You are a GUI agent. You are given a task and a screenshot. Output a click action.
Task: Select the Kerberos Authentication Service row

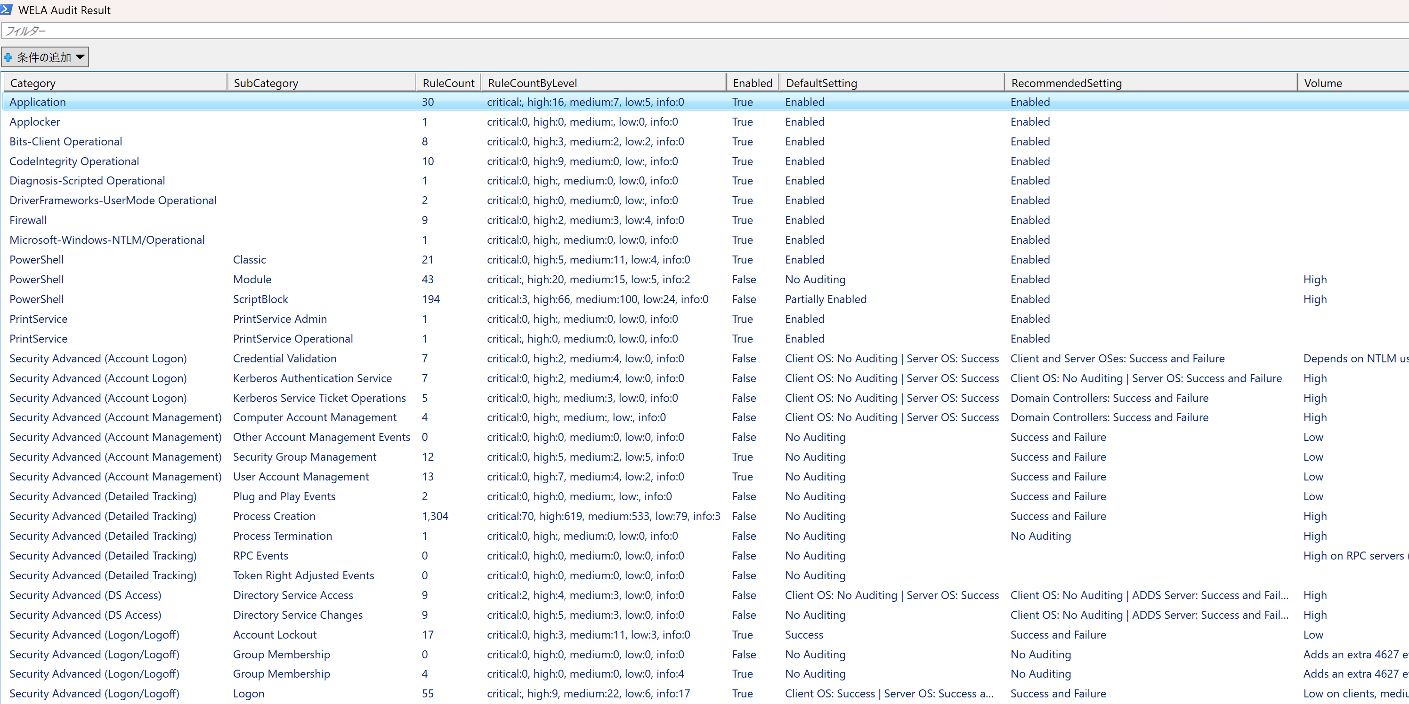pos(312,378)
